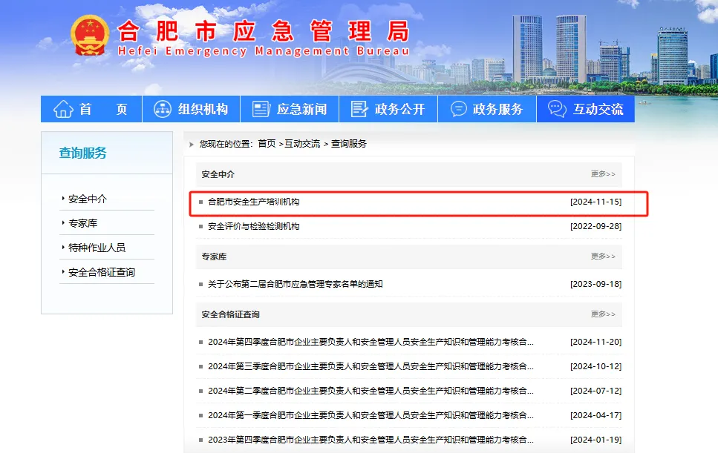Select 专家库 in the left sidebar

(x=83, y=223)
